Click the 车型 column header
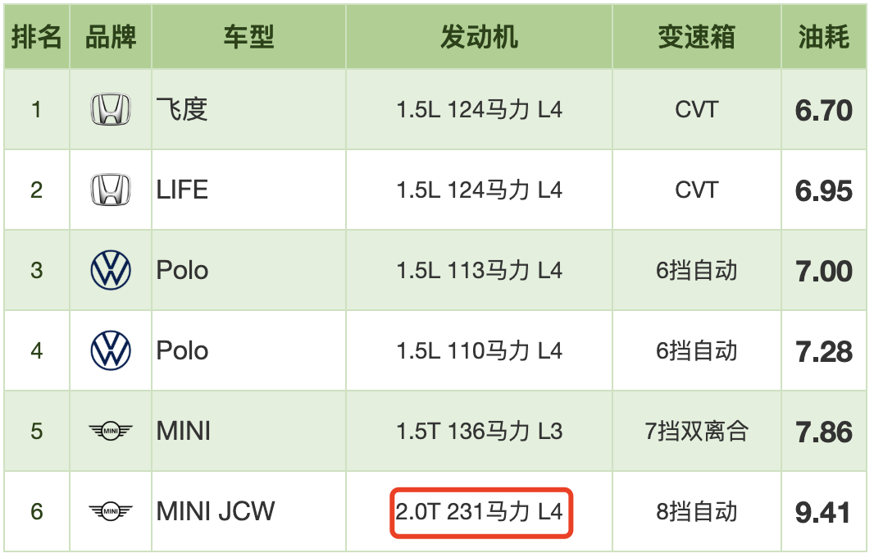Viewport: 874px width, 558px height. [248, 38]
